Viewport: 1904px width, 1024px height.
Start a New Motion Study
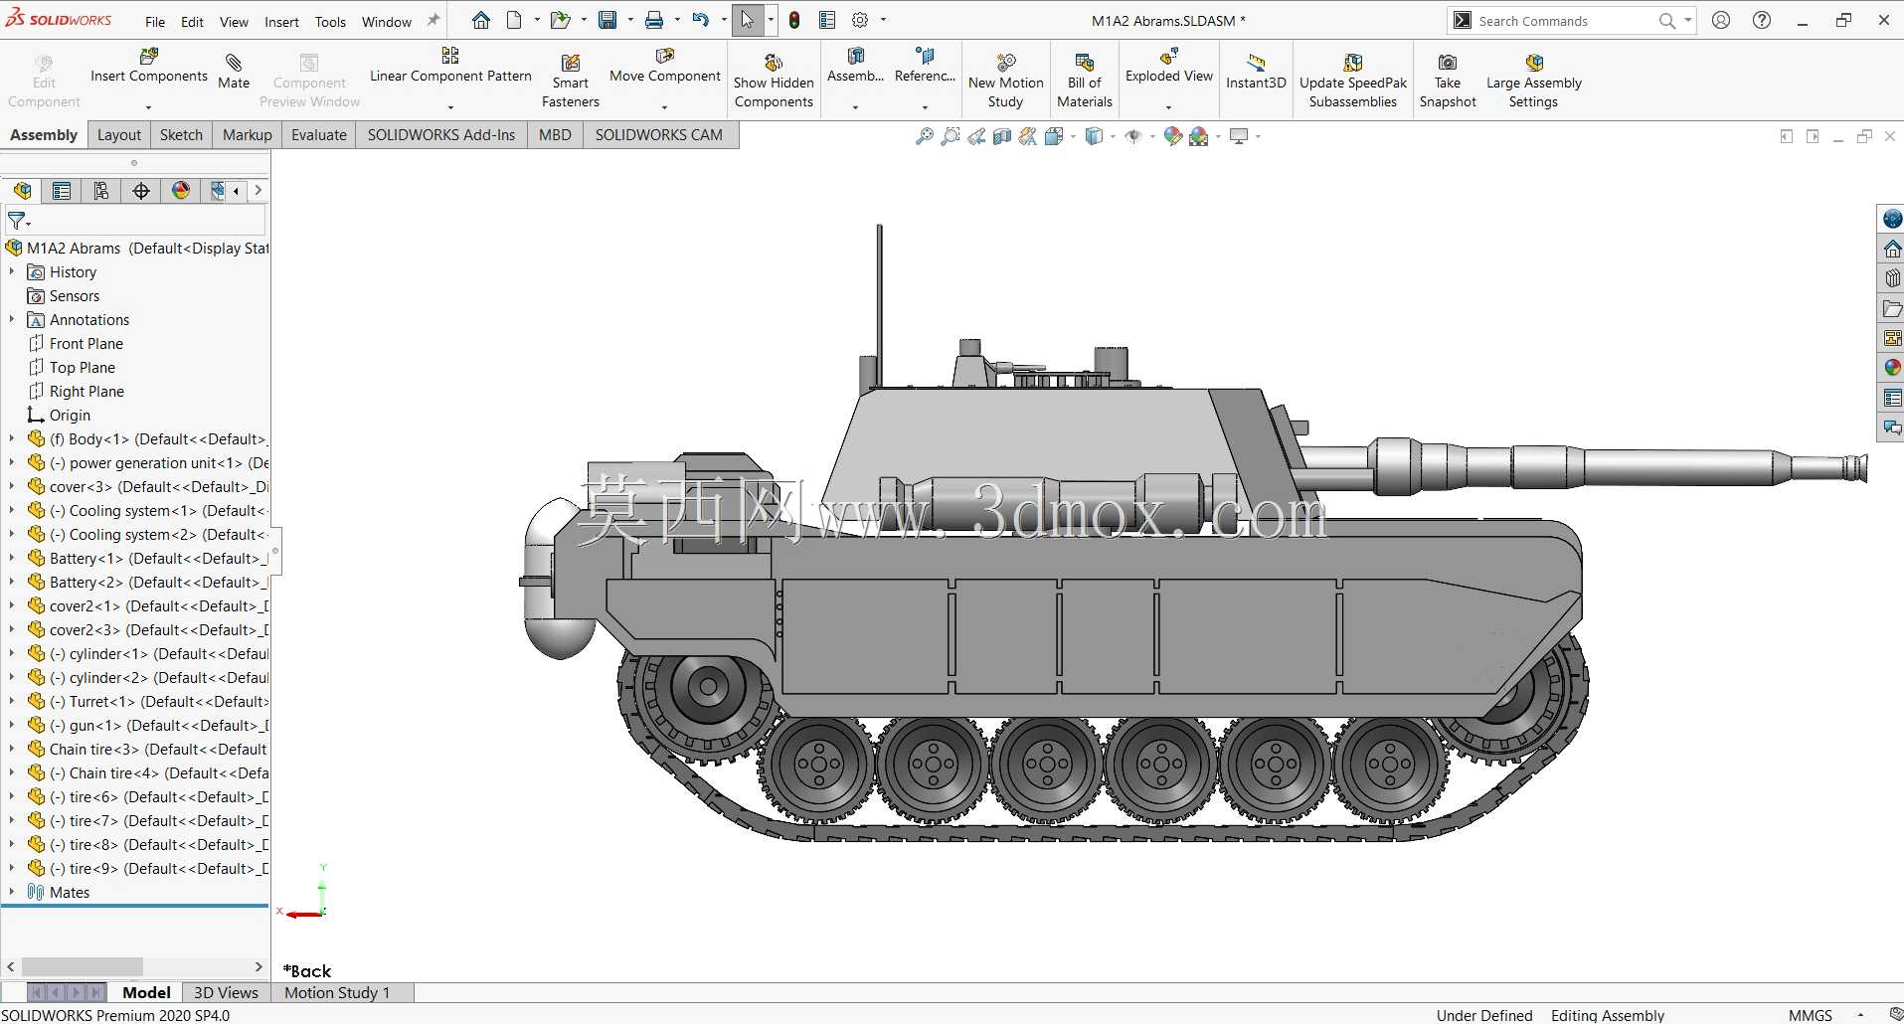pos(1006,81)
